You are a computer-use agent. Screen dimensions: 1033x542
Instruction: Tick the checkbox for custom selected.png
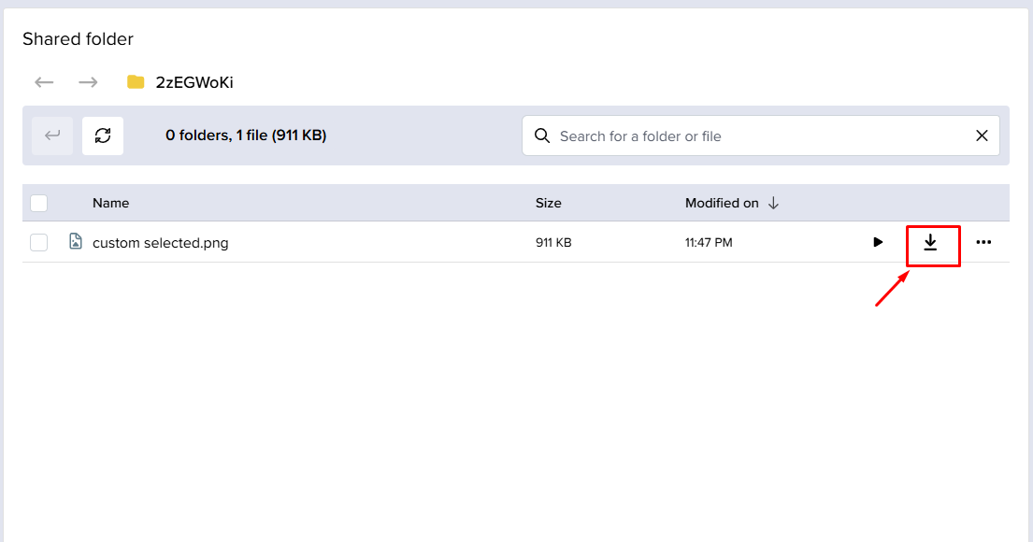(38, 242)
